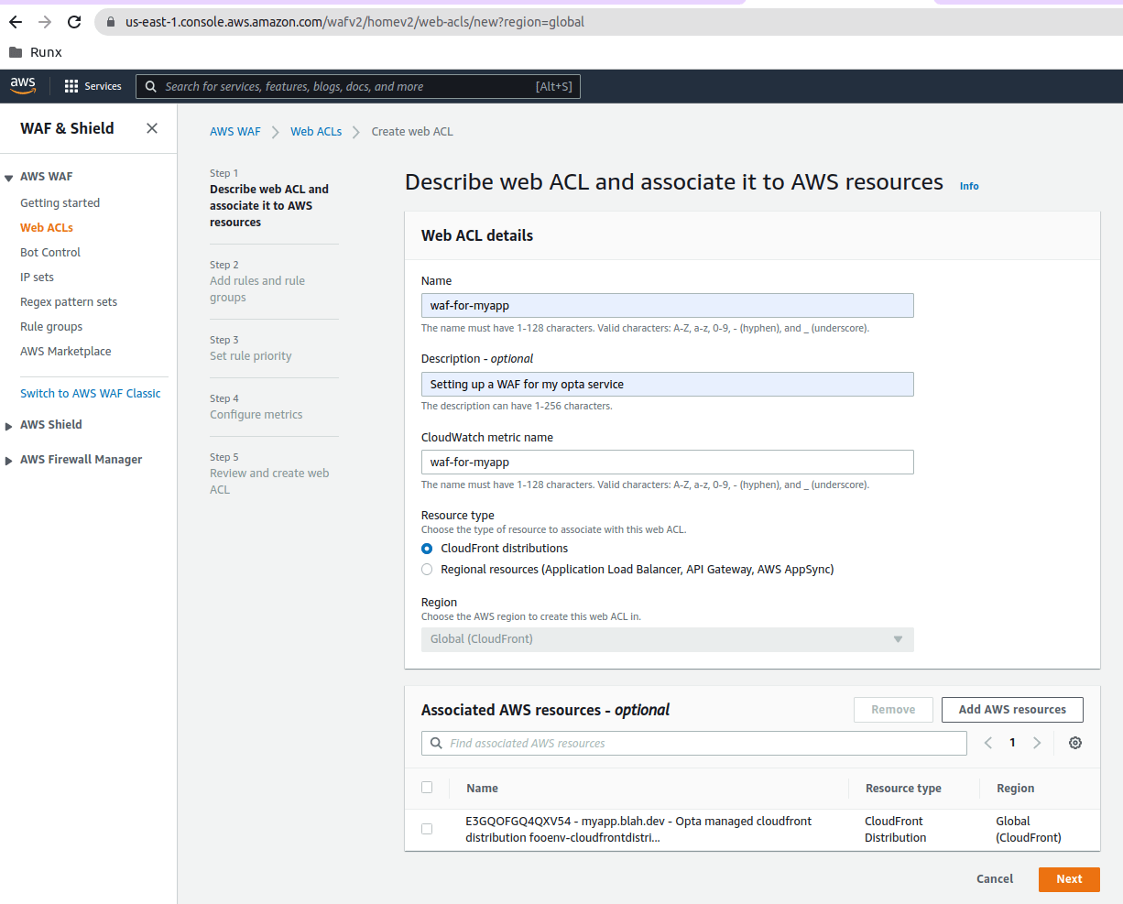The image size is (1123, 904).
Task: Check the E3GQOFGQ4QXV54 resource row checkbox
Action: point(427,829)
